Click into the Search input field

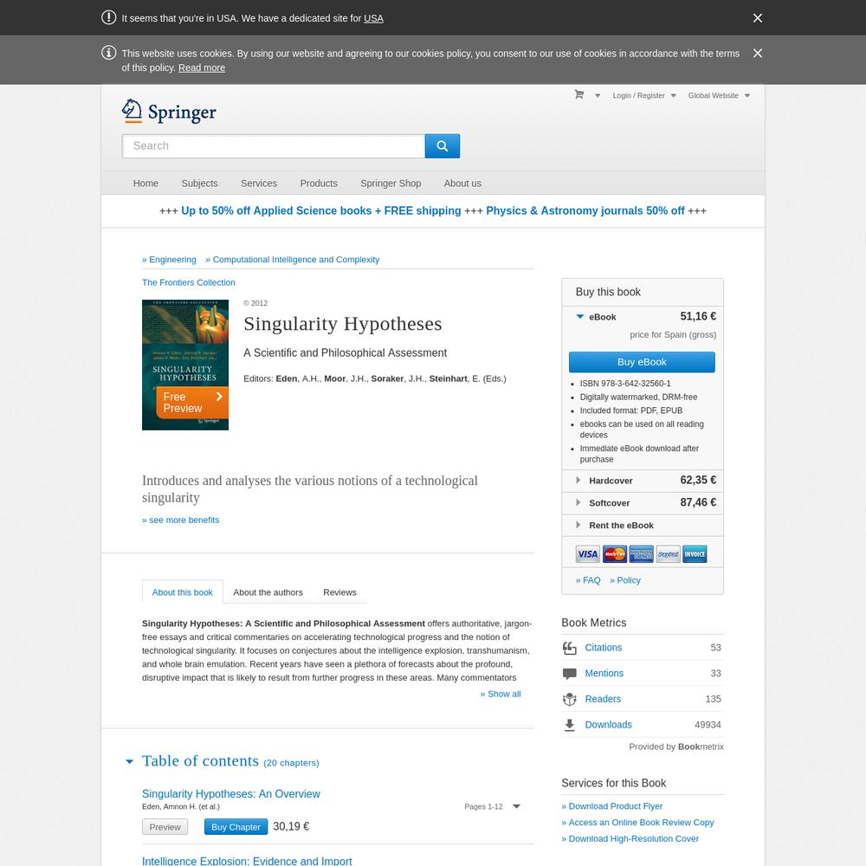coord(274,145)
